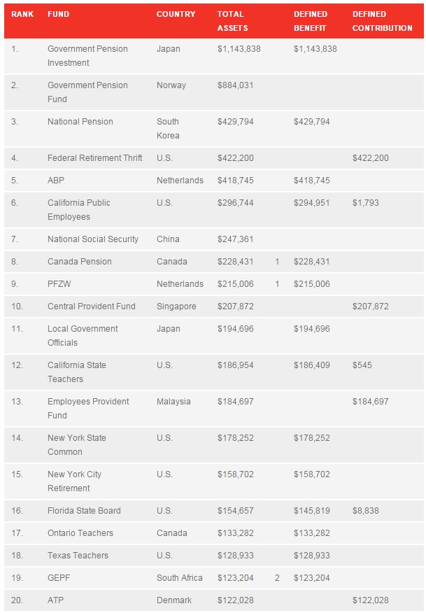
Task: Click footnote 2 beside GEPF assets
Action: coord(277,578)
